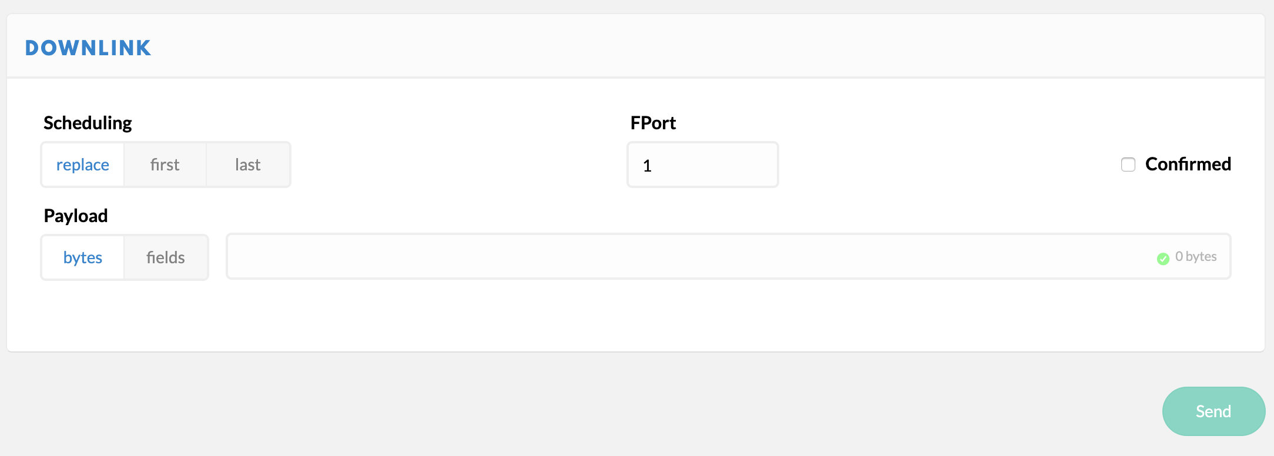Switch payload input to "fields" mode
The width and height of the screenshot is (1274, 456).
(166, 257)
